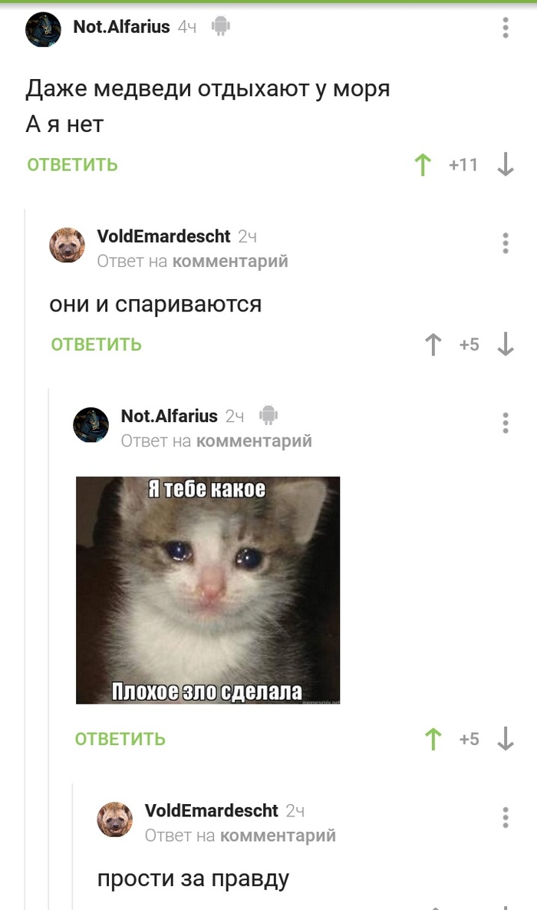Go to parent via 'комментарий' link on cat comment

(x=254, y=441)
